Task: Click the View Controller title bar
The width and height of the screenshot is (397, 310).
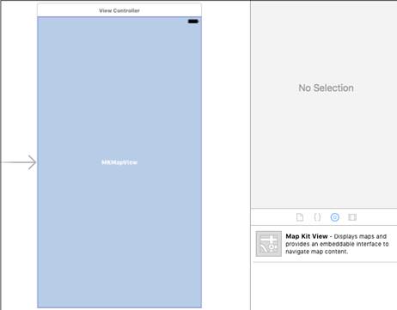Action: coord(119,10)
